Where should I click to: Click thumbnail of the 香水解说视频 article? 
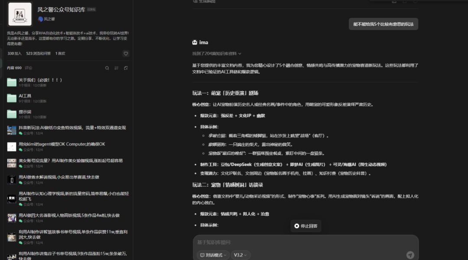(x=12, y=179)
